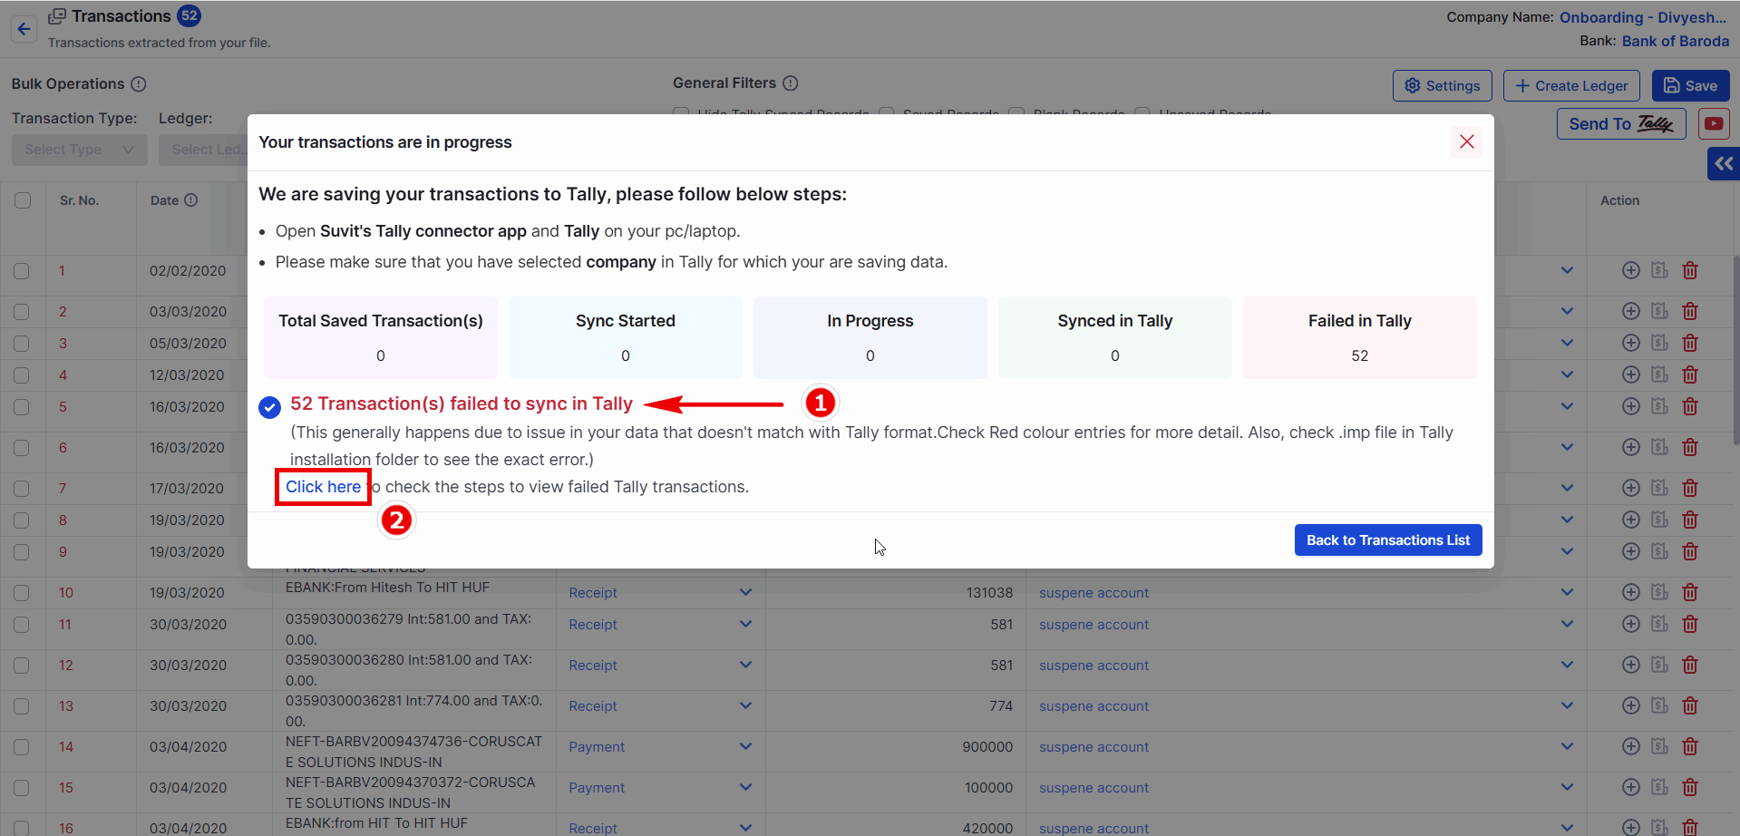
Task: Expand ledger dropdown arrow in row 12
Action: point(1567,665)
